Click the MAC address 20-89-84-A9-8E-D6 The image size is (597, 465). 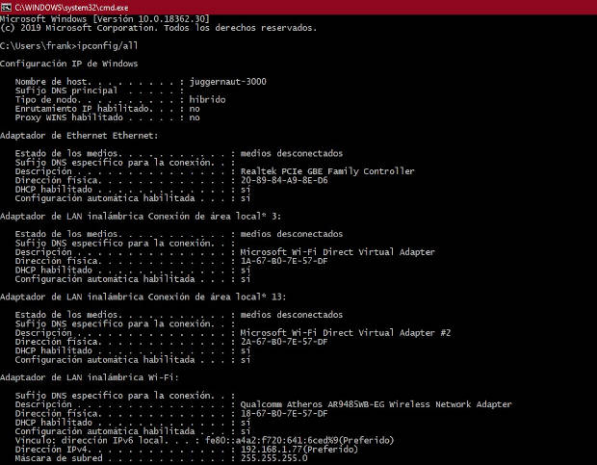coord(284,180)
